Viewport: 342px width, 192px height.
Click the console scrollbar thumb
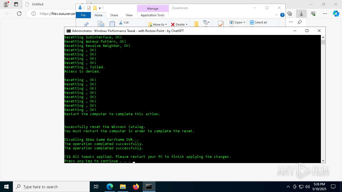[323, 42]
